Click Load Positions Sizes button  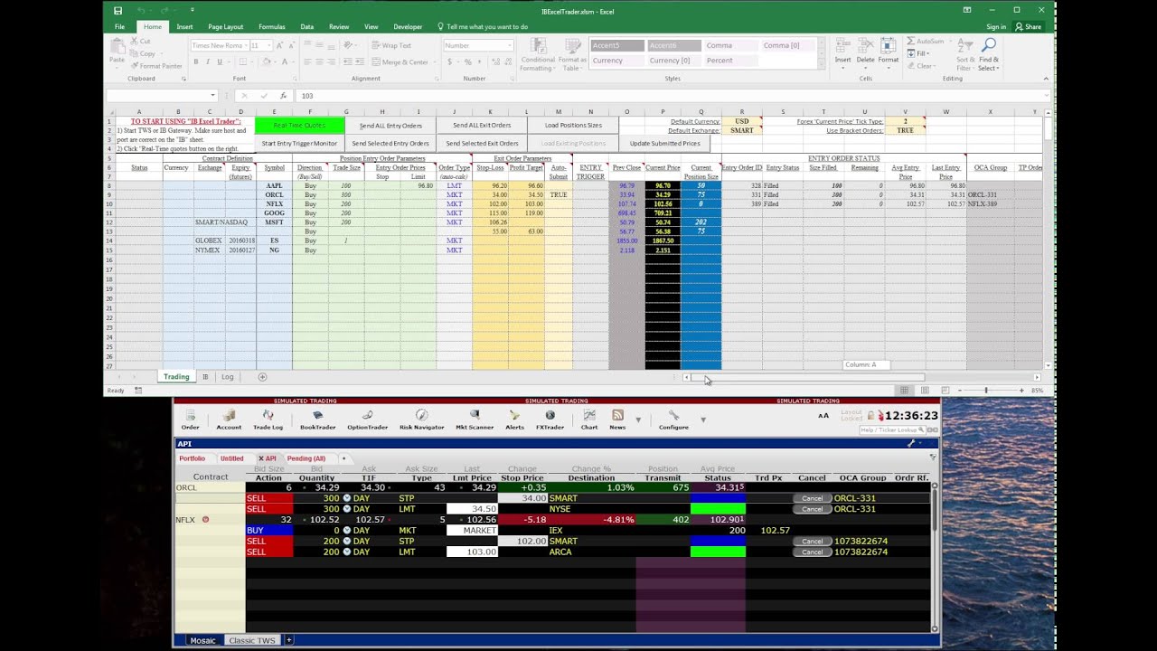pyautogui.click(x=573, y=126)
